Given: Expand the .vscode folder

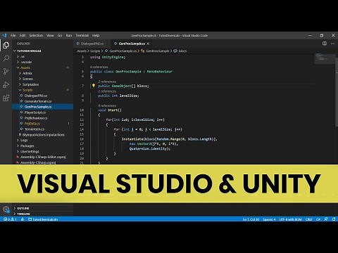Looking at the screenshot, I should coord(26,62).
